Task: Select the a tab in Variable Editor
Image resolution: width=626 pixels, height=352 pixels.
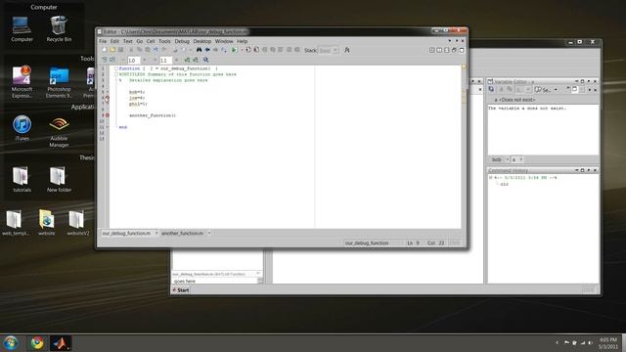Action: 514,159
